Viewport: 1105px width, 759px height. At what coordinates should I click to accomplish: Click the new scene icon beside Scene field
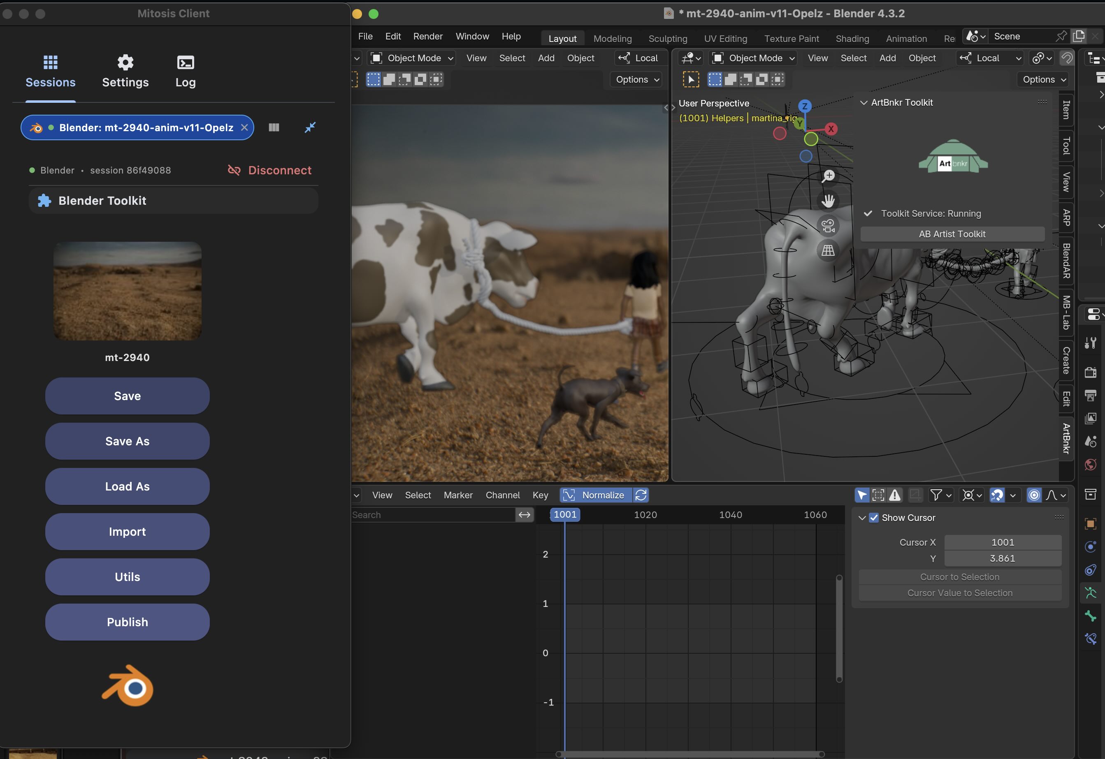point(1079,36)
